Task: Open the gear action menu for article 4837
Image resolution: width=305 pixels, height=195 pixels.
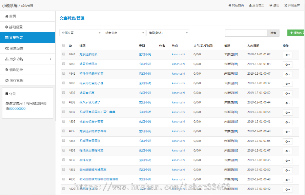Action: point(287,113)
